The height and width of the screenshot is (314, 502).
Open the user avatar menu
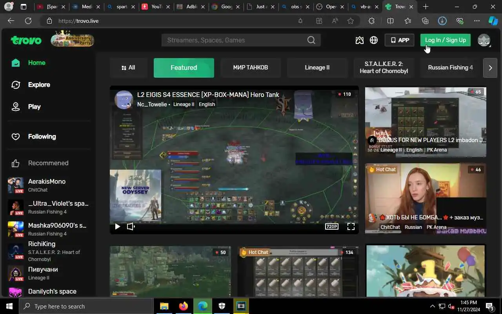click(x=484, y=40)
